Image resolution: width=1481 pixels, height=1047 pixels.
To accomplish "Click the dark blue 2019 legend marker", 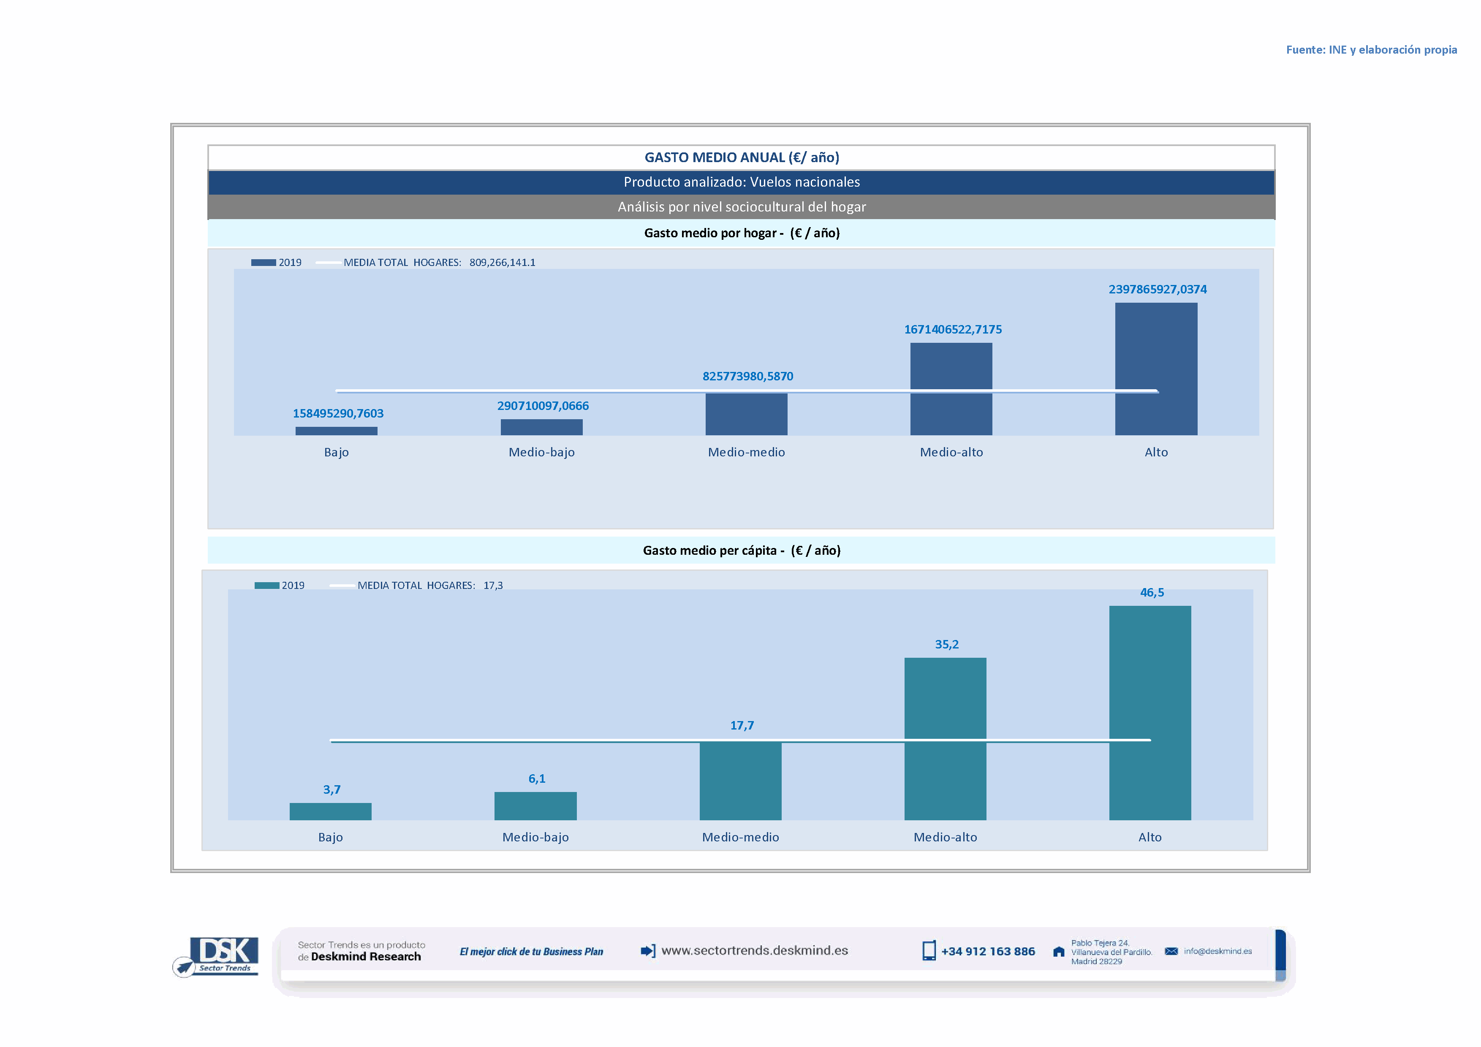I will click(x=263, y=263).
